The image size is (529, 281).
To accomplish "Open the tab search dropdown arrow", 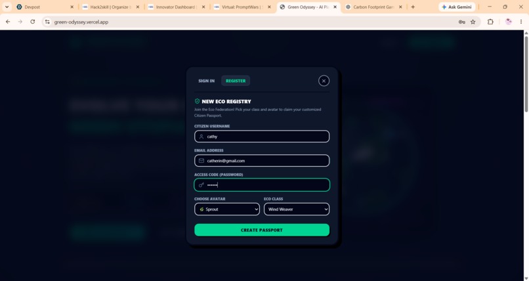I will pos(7,7).
